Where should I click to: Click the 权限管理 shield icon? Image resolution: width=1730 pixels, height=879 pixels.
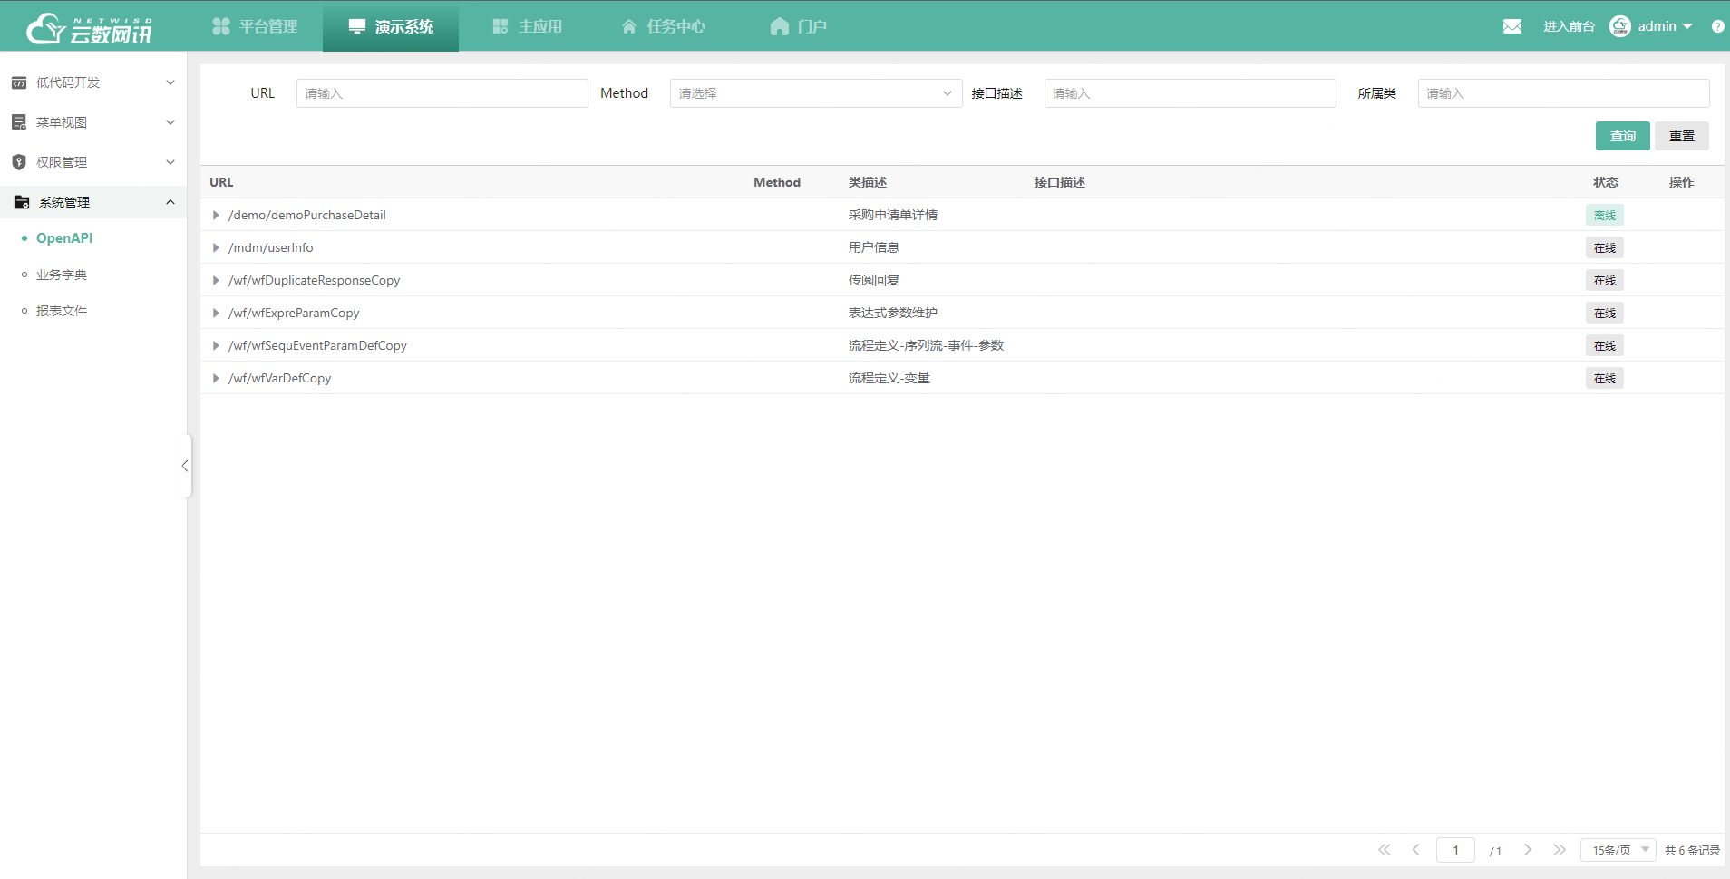pos(19,161)
